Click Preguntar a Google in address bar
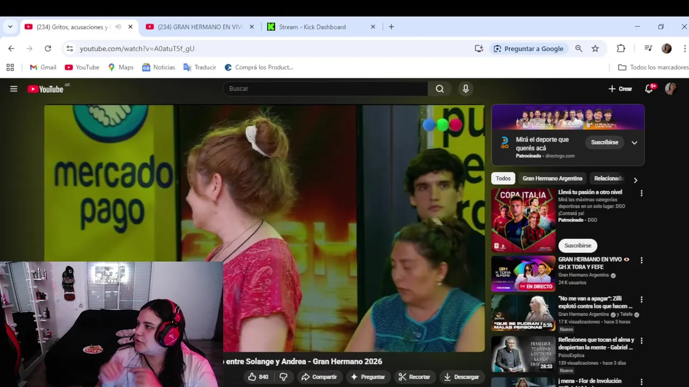 (x=528, y=48)
